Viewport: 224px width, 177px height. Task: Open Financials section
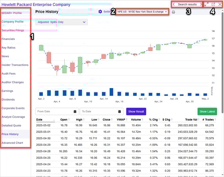(x=8, y=39)
